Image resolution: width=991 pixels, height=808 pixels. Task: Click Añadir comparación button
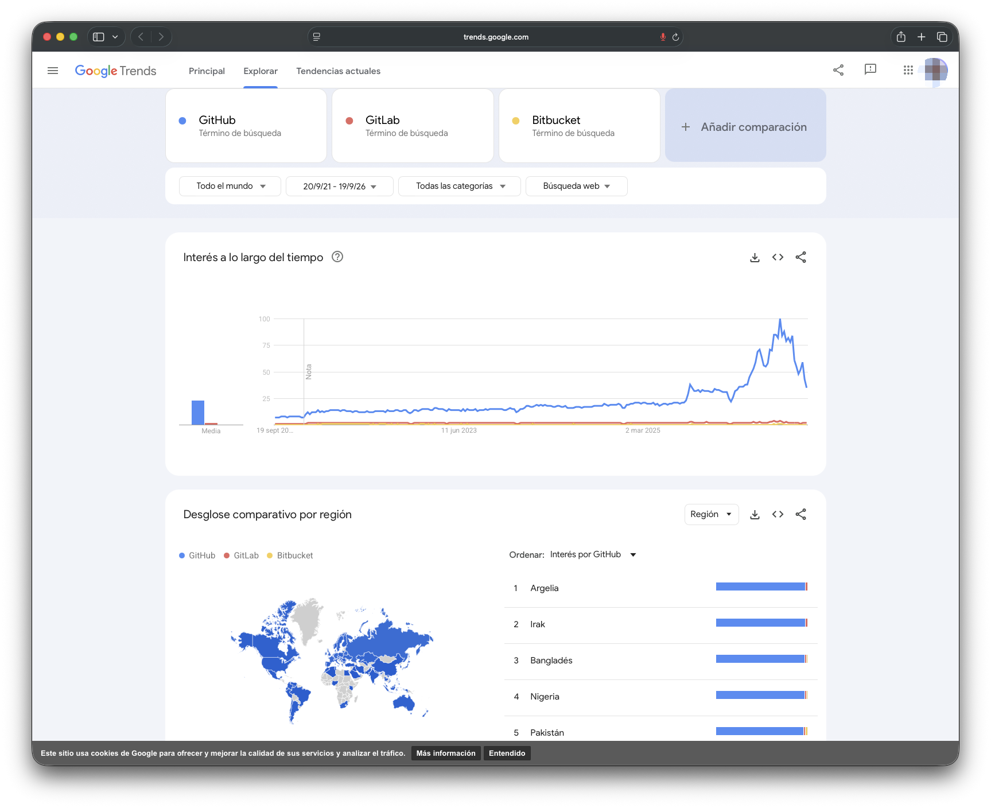pos(745,126)
